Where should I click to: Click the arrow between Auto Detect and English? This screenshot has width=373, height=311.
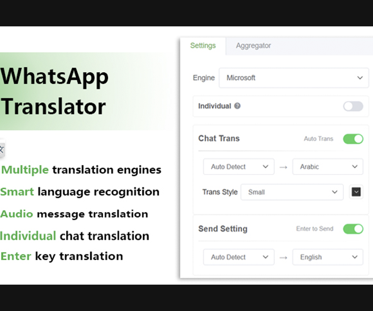point(283,257)
